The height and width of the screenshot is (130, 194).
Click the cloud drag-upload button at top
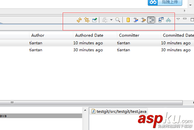[165, 2]
